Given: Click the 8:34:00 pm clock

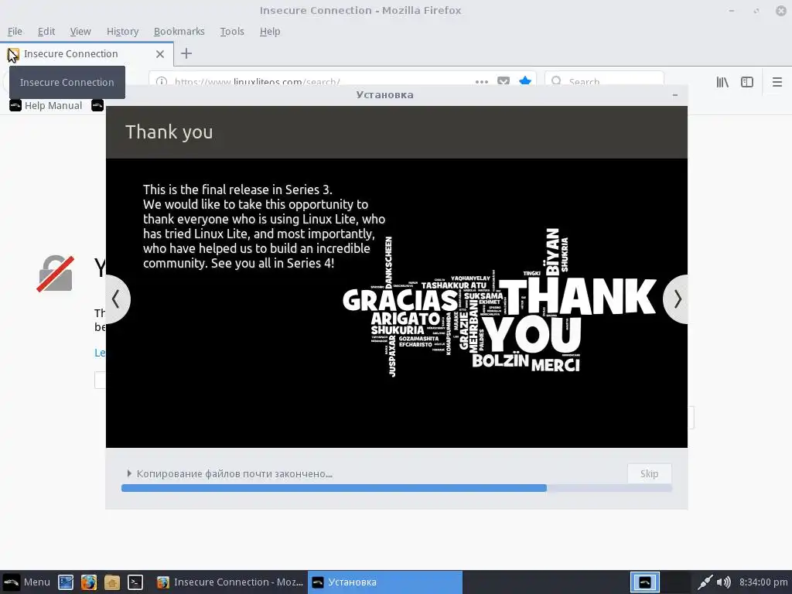Looking at the screenshot, I should (763, 582).
